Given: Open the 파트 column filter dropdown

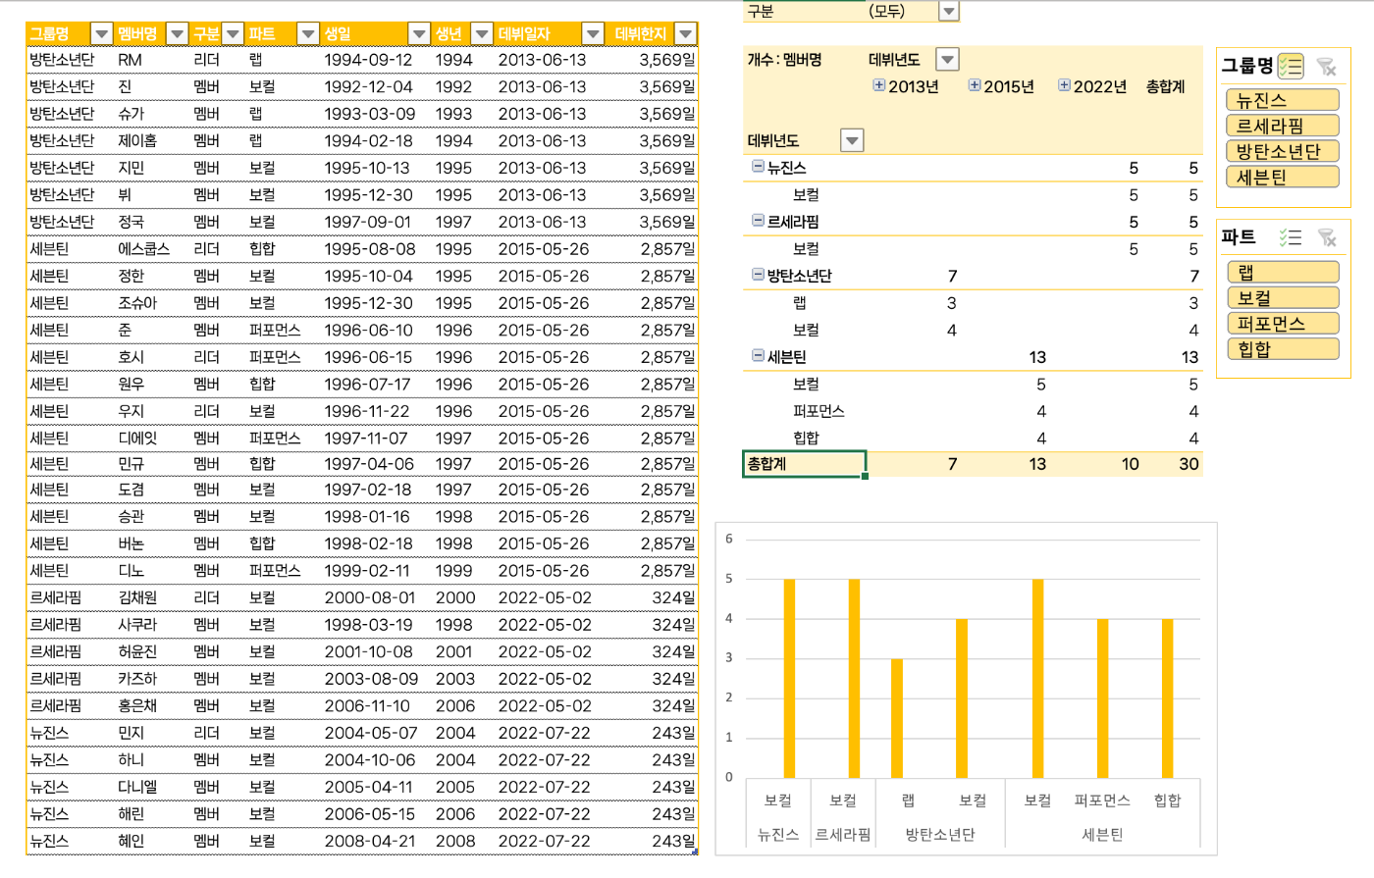Looking at the screenshot, I should (x=308, y=34).
